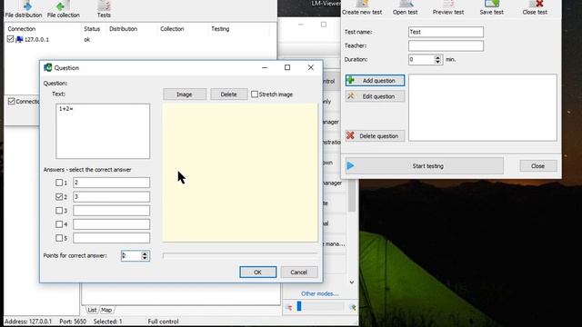Click the Delete question button
582x327 pixels.
tap(375, 135)
